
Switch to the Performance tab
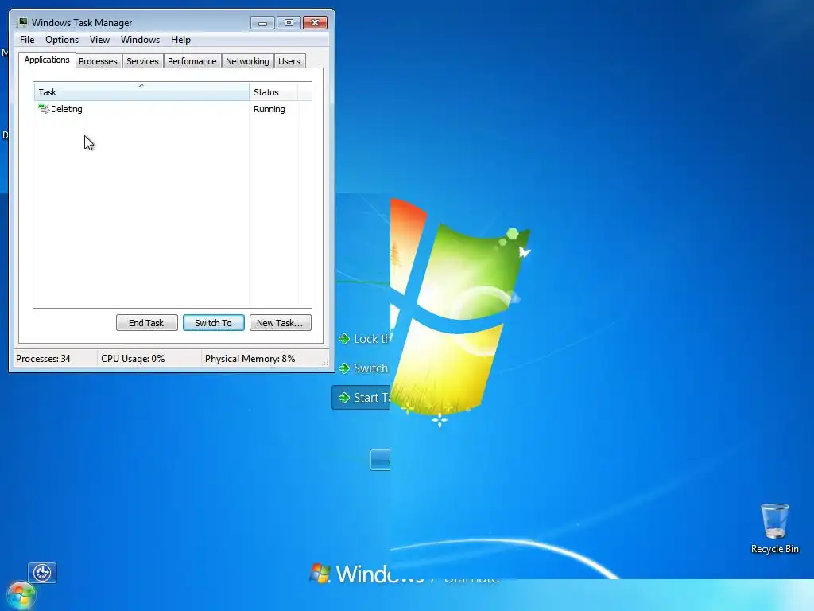click(192, 61)
